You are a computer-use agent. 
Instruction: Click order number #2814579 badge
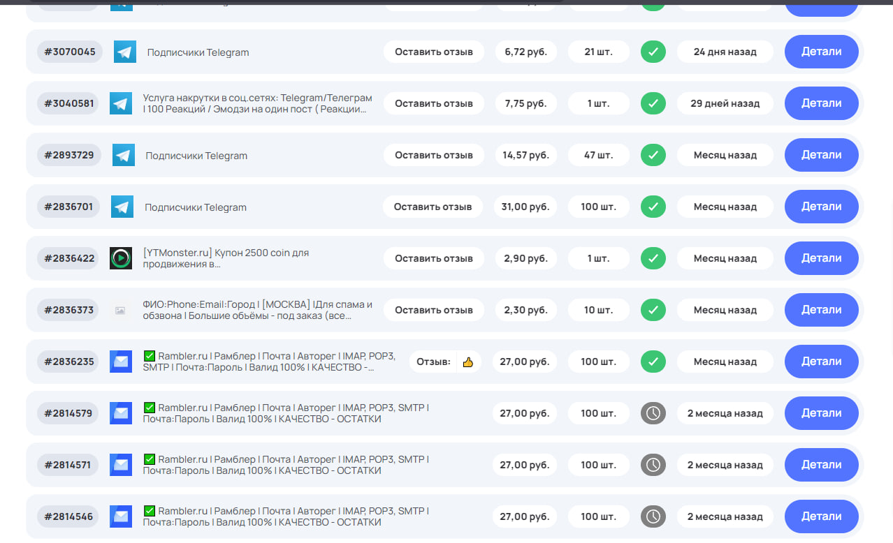[68, 413]
